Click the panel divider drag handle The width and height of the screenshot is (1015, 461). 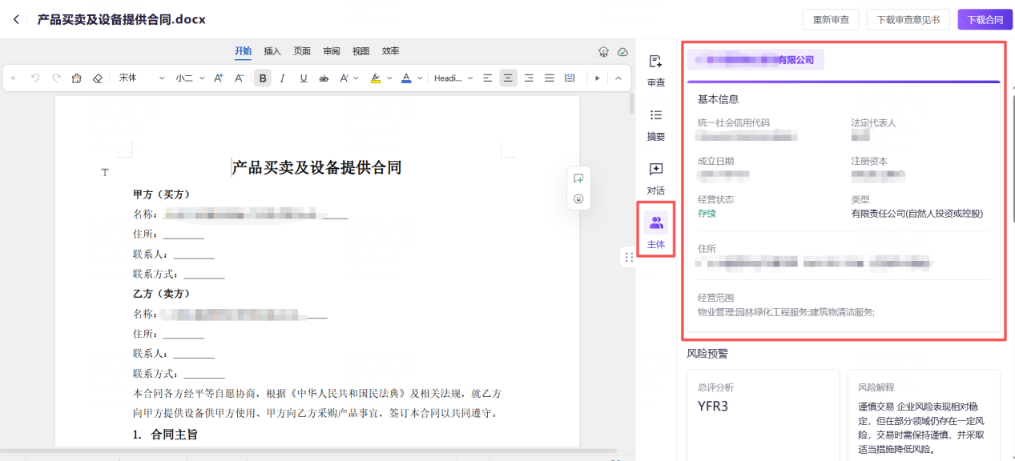click(629, 257)
